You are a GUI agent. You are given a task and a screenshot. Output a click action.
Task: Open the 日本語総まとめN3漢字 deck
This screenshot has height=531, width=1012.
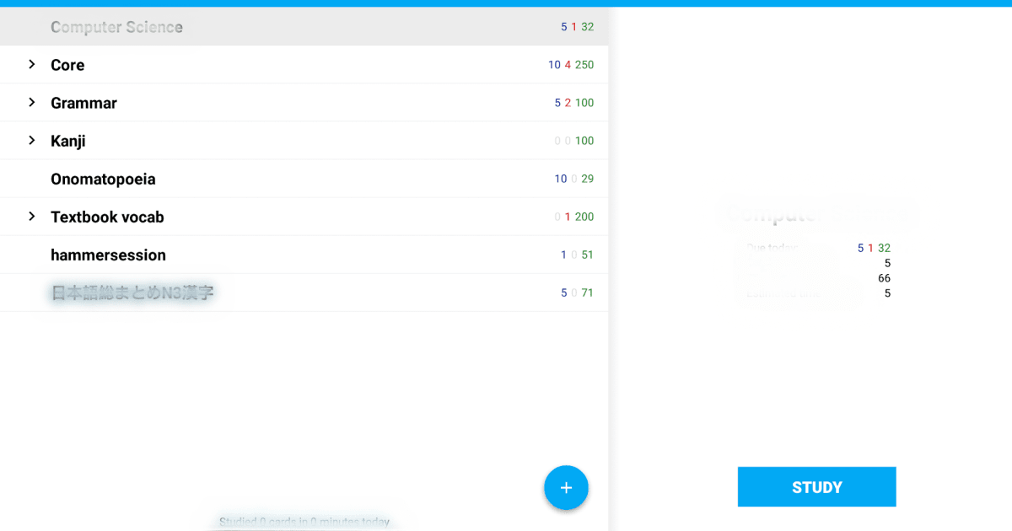(x=132, y=292)
